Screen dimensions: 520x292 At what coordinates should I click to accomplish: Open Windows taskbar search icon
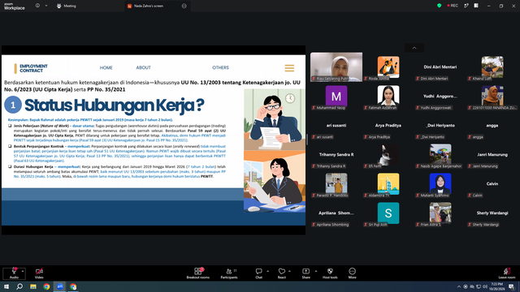click(19, 286)
